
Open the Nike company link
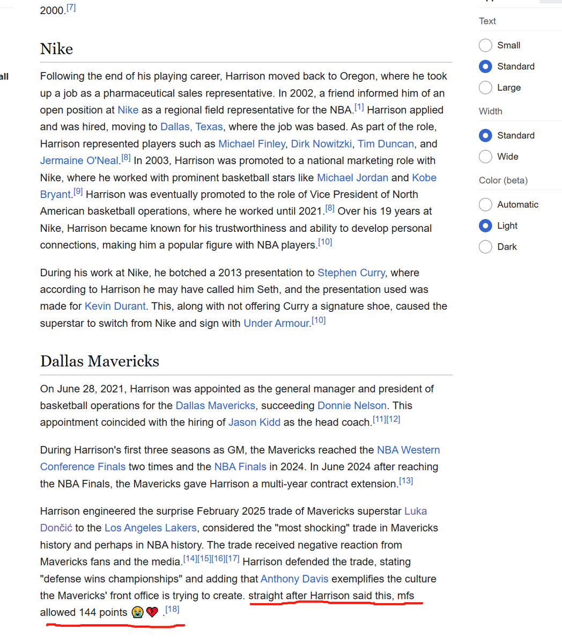click(128, 110)
